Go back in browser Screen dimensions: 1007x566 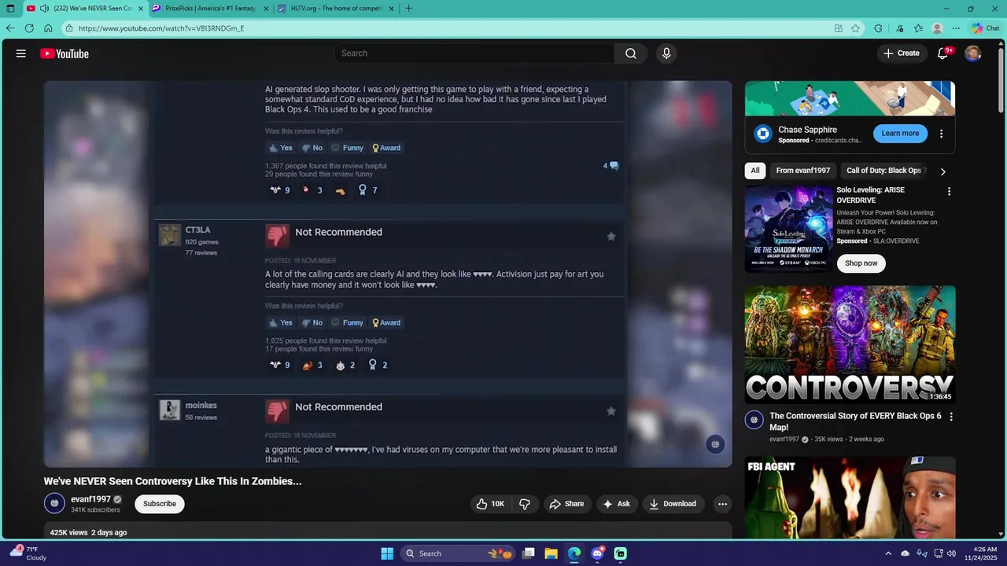pos(10,28)
